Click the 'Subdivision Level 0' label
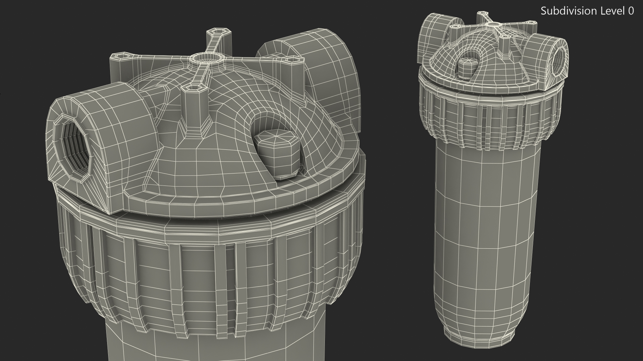Screen dimensions: 643x361 click(x=587, y=11)
